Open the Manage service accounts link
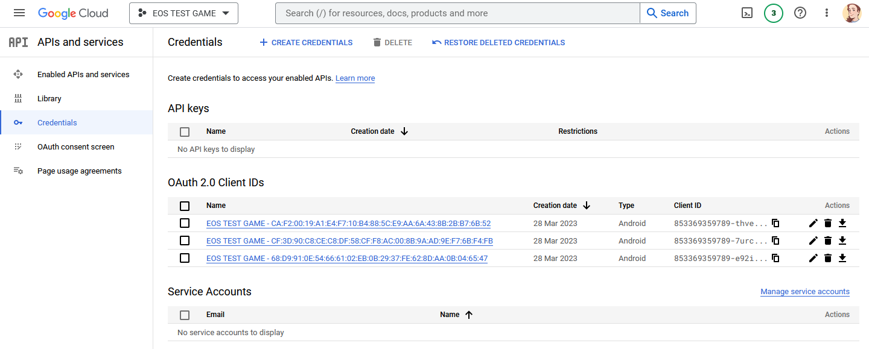Image resolution: width=869 pixels, height=349 pixels. point(804,291)
